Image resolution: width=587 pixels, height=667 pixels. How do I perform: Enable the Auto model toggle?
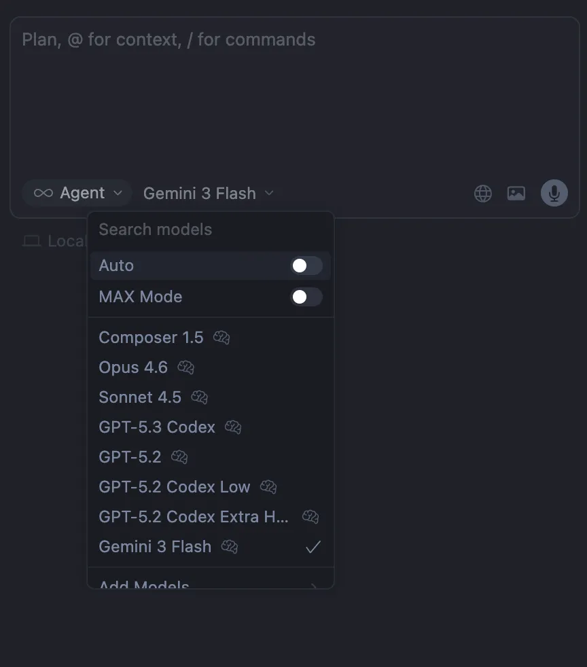click(x=306, y=266)
